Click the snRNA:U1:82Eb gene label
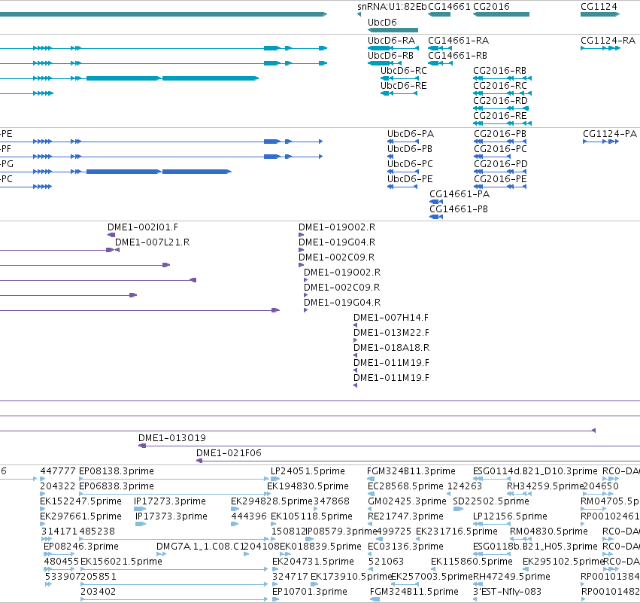The width and height of the screenshot is (640, 603). pos(392,7)
